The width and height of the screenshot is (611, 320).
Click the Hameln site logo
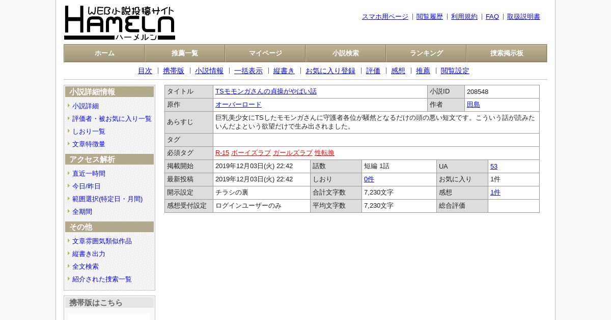120,23
